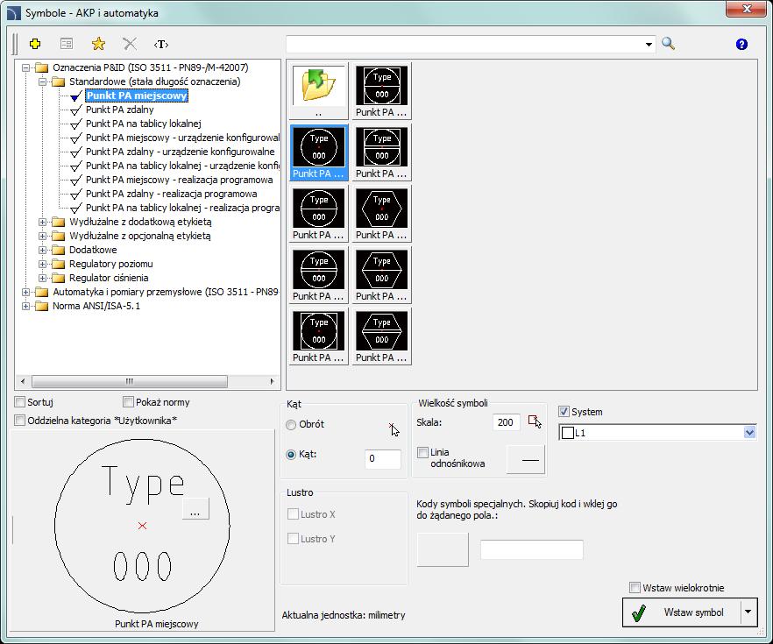Screen dimensions: 773x644
Task: Click the gold star favorites icon
Action: click(x=98, y=44)
